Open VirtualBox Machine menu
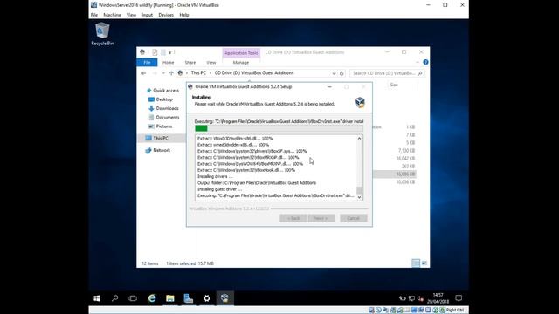The height and width of the screenshot is (314, 559). 112,15
